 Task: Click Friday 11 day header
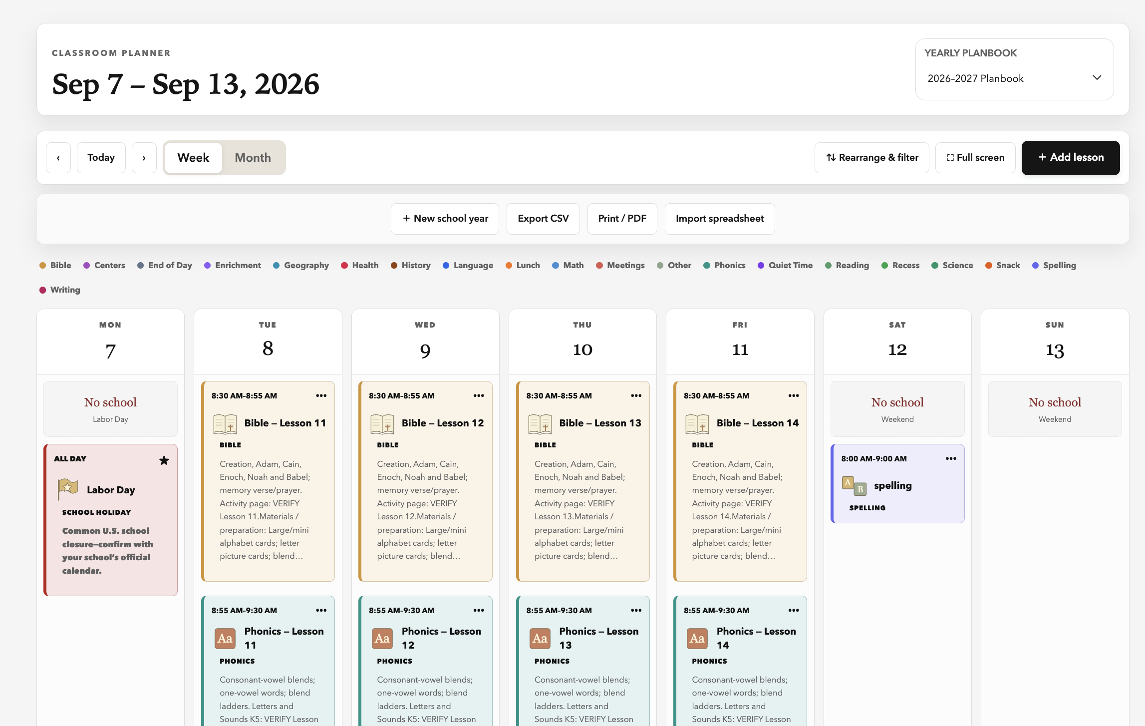740,342
